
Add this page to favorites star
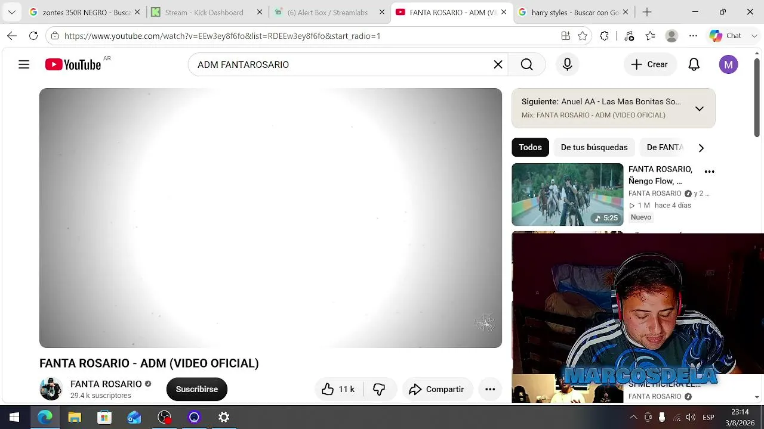[583, 36]
